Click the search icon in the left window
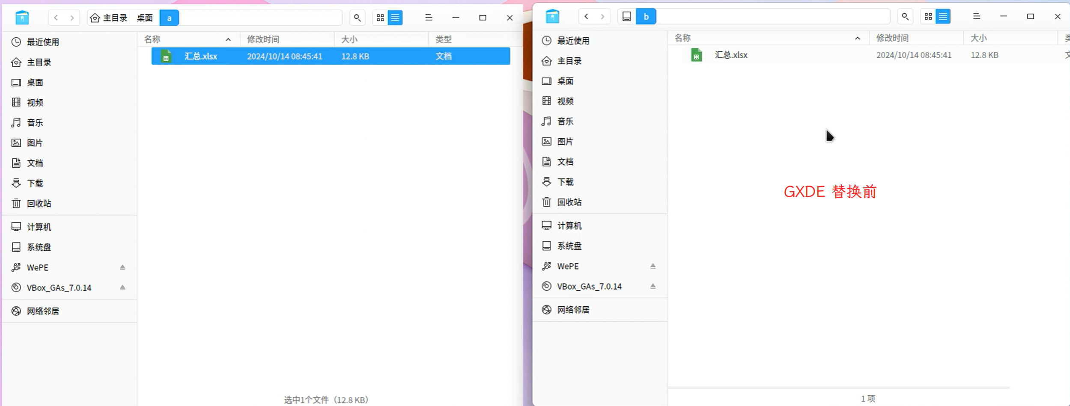 357,18
